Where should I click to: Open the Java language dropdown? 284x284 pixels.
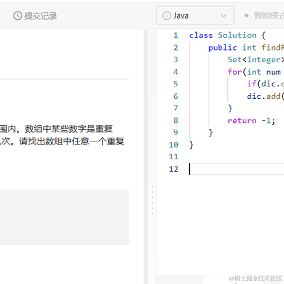(x=195, y=15)
